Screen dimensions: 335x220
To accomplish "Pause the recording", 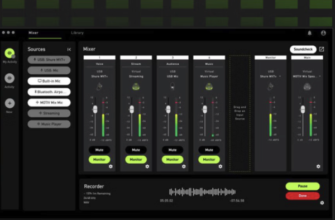I will (303, 186).
